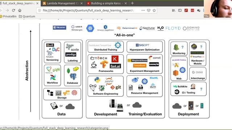Viewport: 232px width, 130px height.
Task: Go to the home page
Action: pyautogui.click(x=20, y=10)
